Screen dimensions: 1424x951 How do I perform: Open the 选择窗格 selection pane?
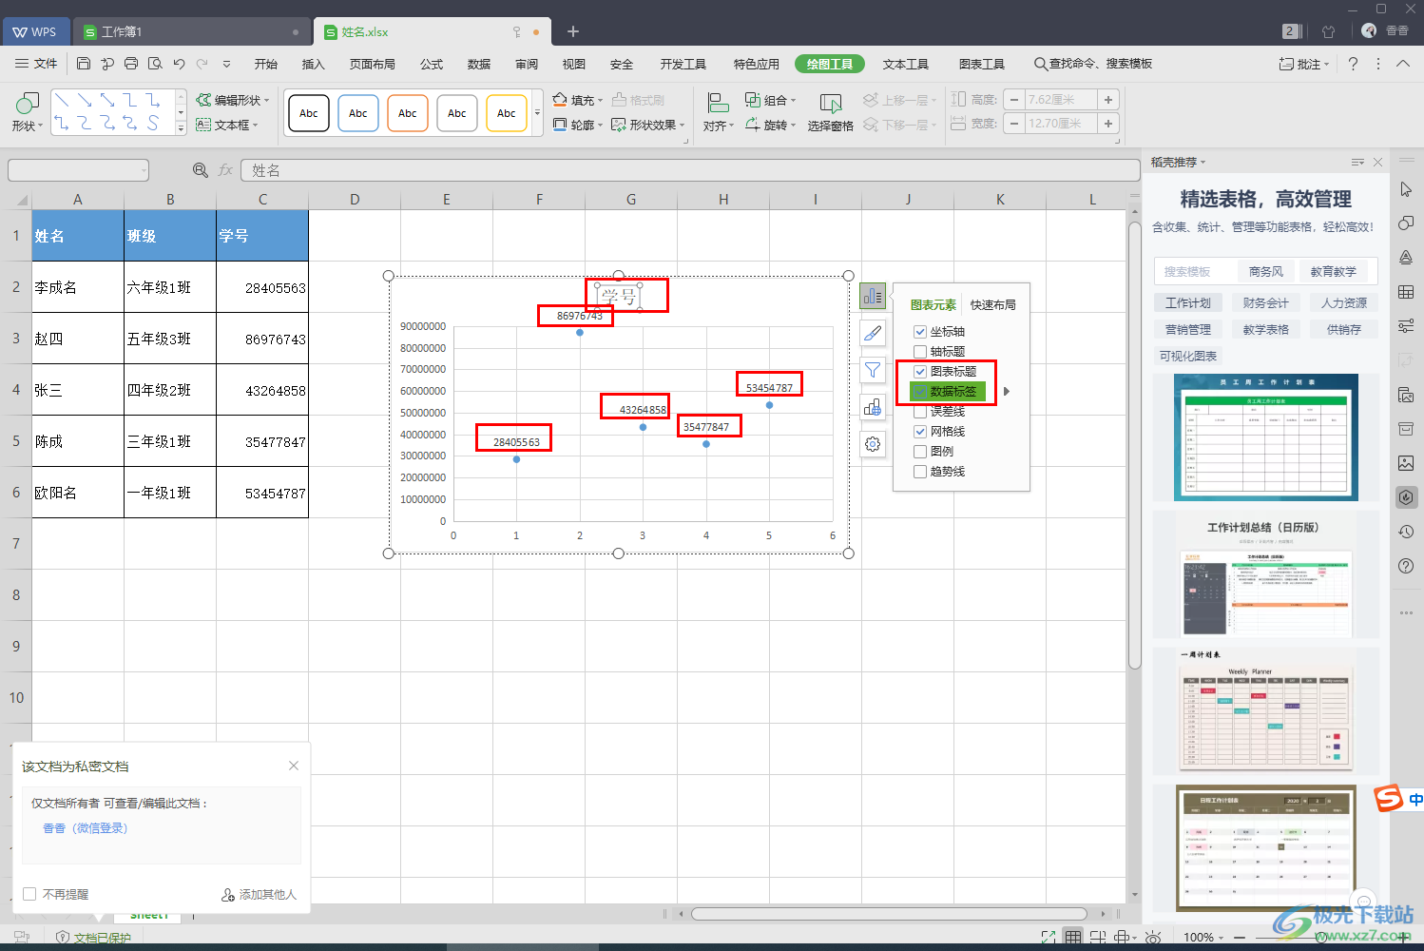click(x=831, y=112)
